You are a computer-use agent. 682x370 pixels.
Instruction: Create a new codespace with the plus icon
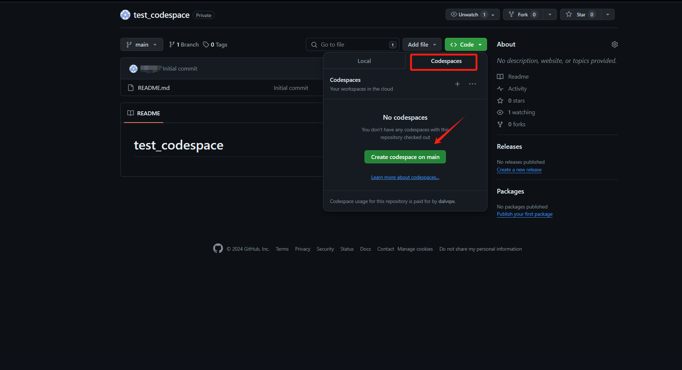tap(457, 84)
